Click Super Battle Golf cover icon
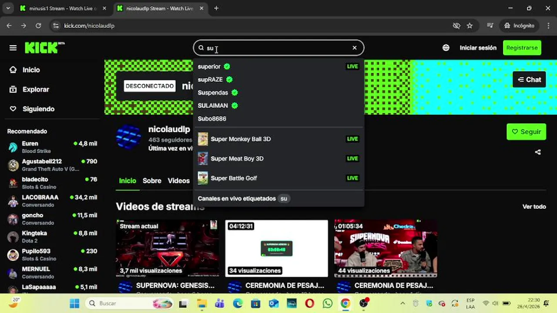557x313 pixels. click(x=203, y=178)
